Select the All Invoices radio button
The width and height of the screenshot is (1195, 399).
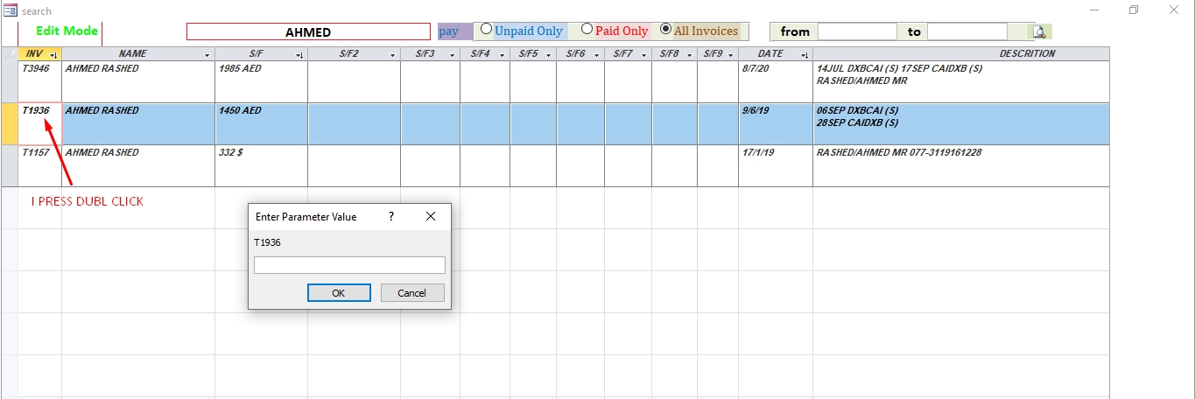[x=666, y=30]
